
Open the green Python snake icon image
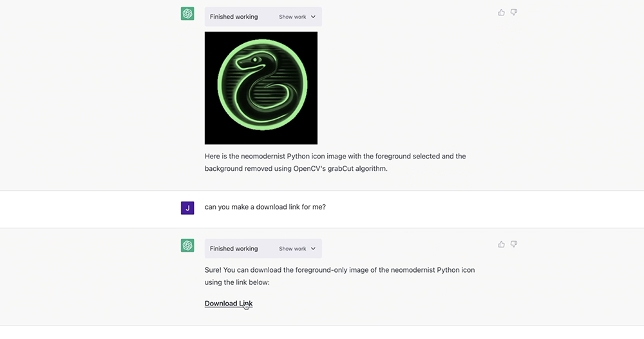click(261, 88)
